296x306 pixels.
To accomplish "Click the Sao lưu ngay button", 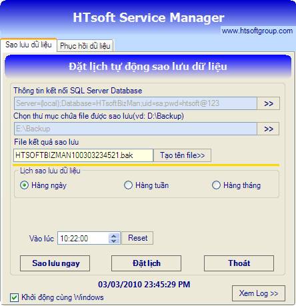I will [55, 263].
